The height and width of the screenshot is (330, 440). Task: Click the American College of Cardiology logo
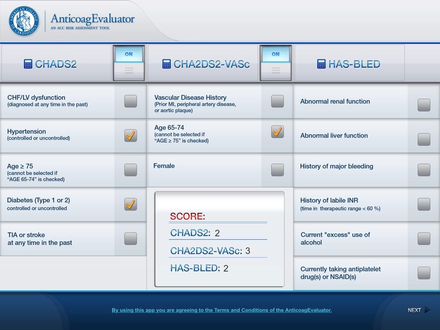tap(24, 21)
